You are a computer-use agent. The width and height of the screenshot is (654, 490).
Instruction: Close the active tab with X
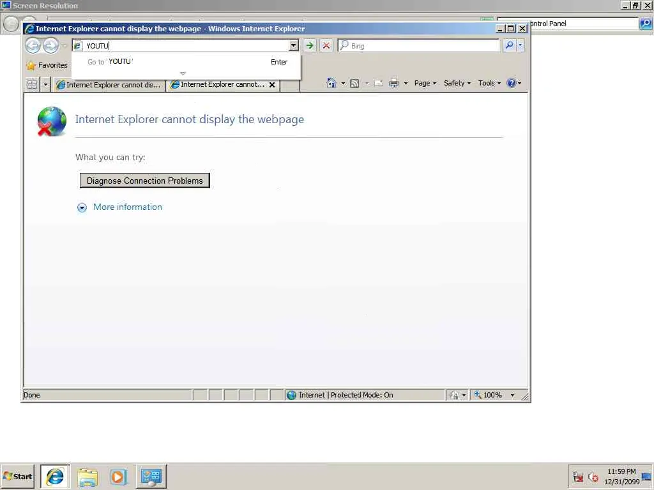(x=272, y=85)
